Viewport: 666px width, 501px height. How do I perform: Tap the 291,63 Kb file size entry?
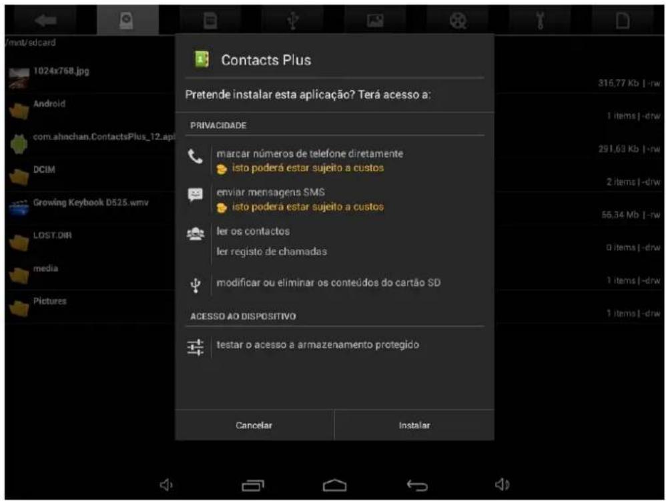tap(629, 149)
